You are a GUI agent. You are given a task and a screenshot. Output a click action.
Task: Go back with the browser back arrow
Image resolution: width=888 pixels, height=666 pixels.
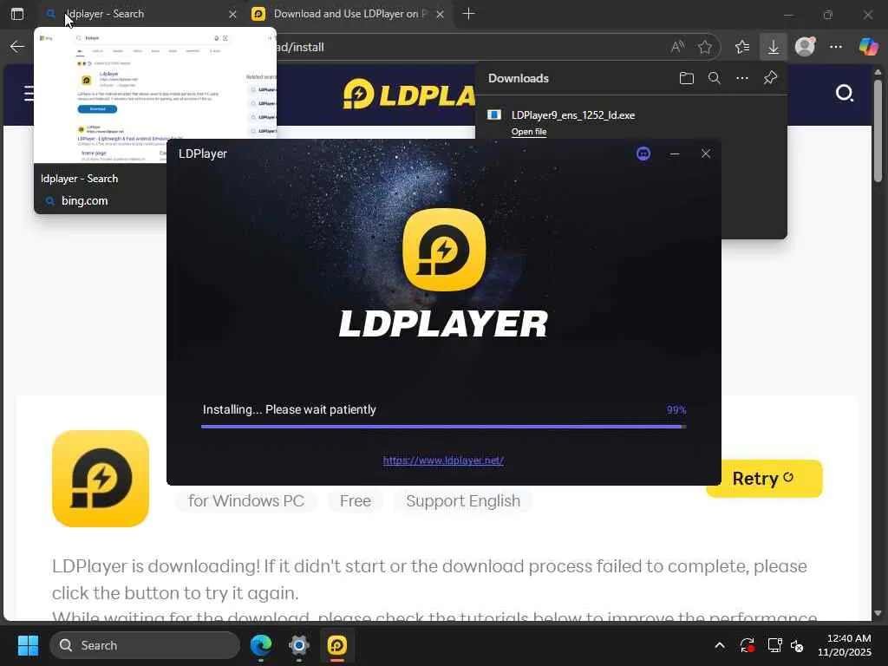tap(17, 47)
